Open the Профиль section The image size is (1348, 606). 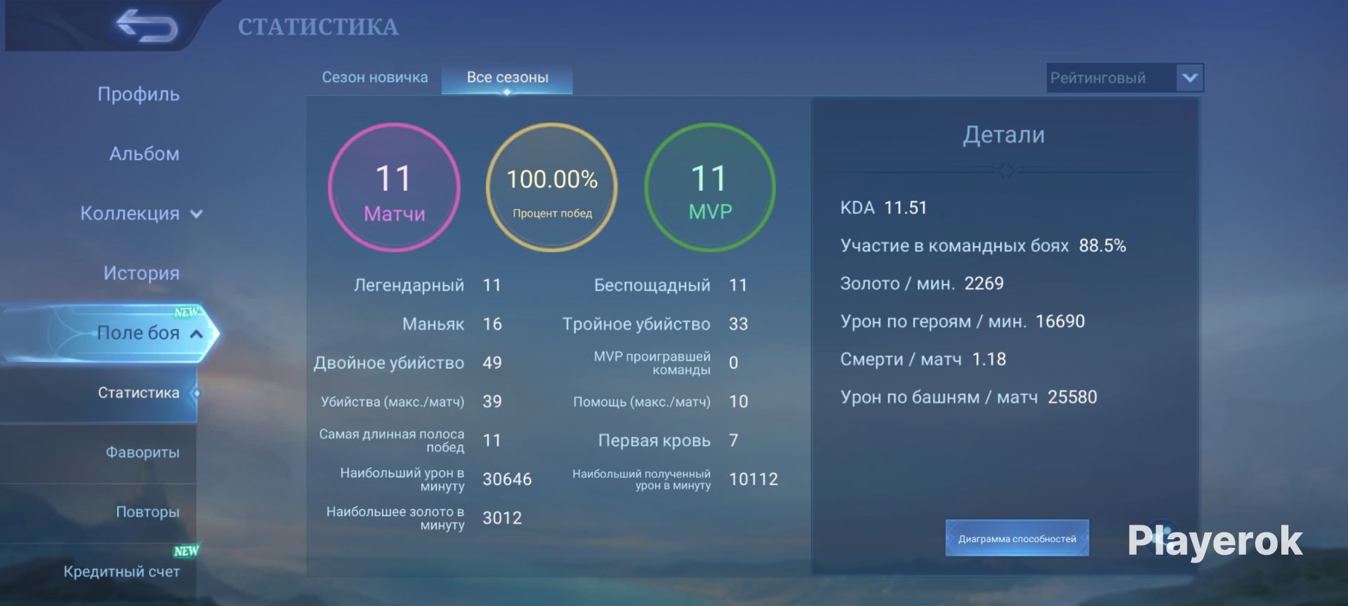point(138,94)
